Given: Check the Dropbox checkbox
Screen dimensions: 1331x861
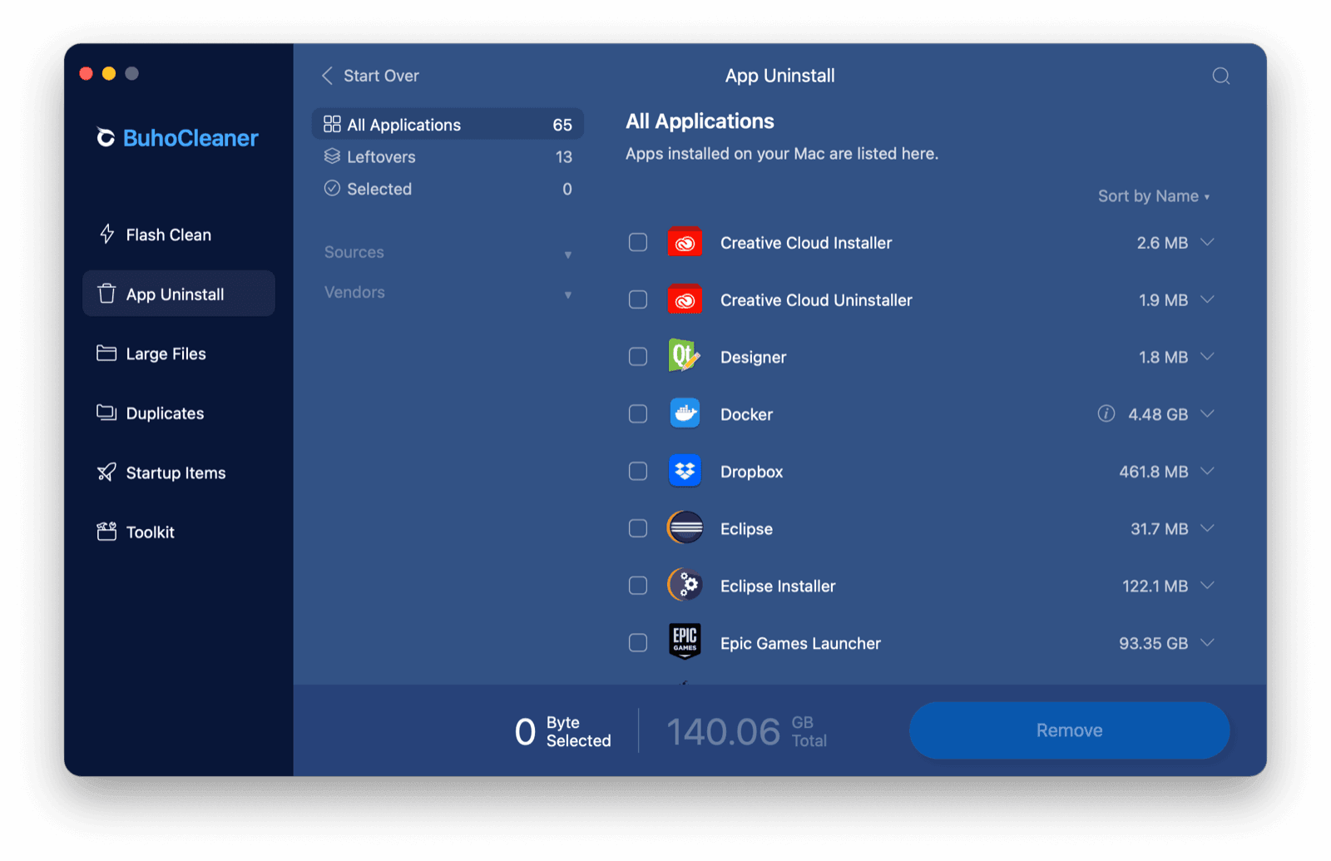Looking at the screenshot, I should pos(638,471).
